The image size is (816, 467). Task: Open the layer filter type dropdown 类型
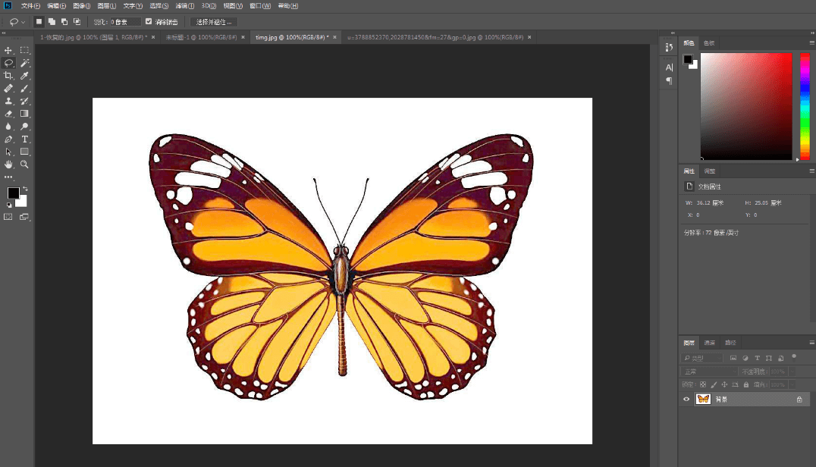tap(702, 357)
